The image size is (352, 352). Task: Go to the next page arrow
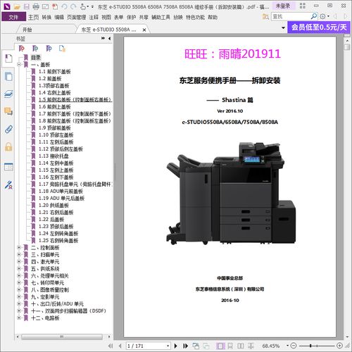(176, 346)
